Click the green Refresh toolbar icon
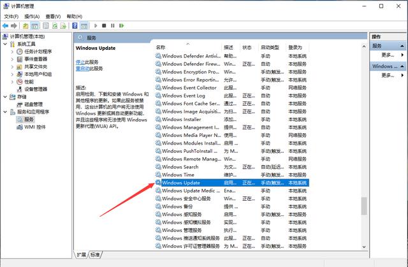 [x=55, y=25]
